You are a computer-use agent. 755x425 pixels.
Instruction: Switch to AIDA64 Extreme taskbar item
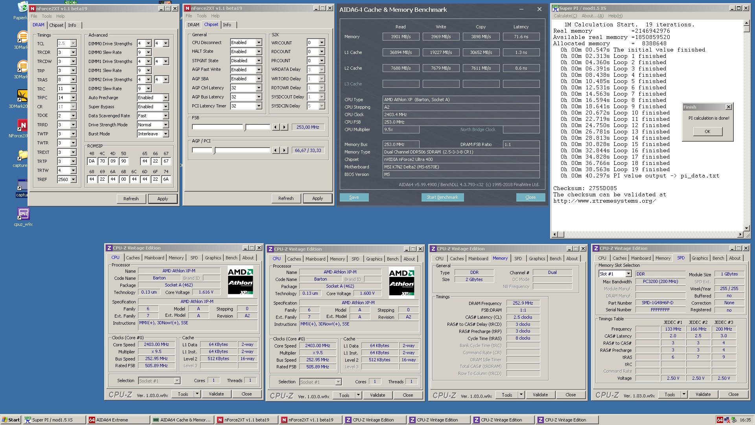tap(118, 420)
